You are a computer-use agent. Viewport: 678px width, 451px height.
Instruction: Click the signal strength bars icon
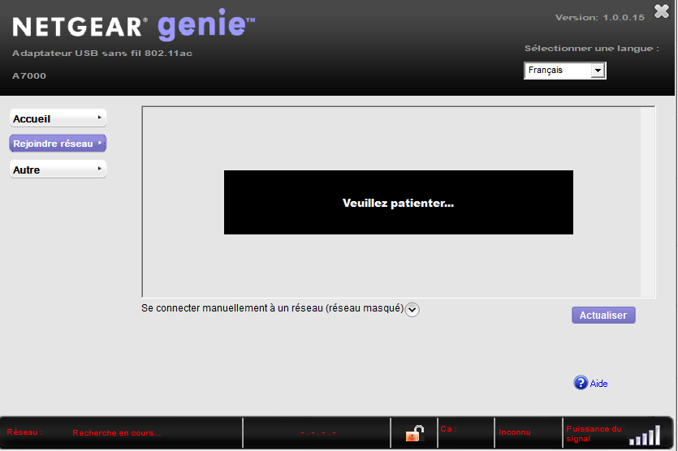coord(645,435)
